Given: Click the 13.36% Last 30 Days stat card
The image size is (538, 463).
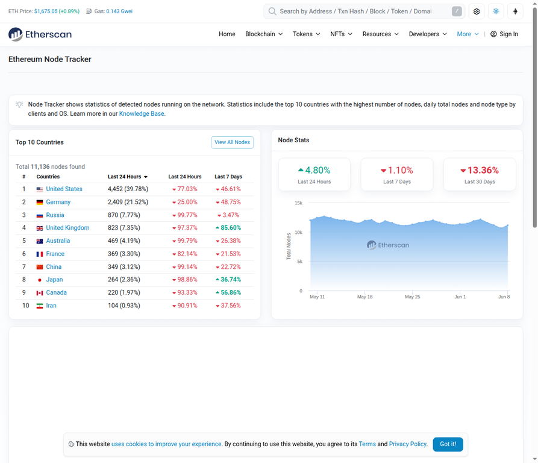Looking at the screenshot, I should click(x=480, y=175).
